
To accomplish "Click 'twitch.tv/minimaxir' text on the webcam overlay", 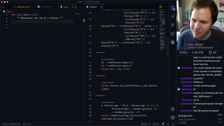I will tap(201, 48).
